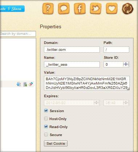Click the Rate 5 Stars button
Image resolution: width=138 pixels, height=152 pixels.
pyautogui.click(x=12, y=9)
